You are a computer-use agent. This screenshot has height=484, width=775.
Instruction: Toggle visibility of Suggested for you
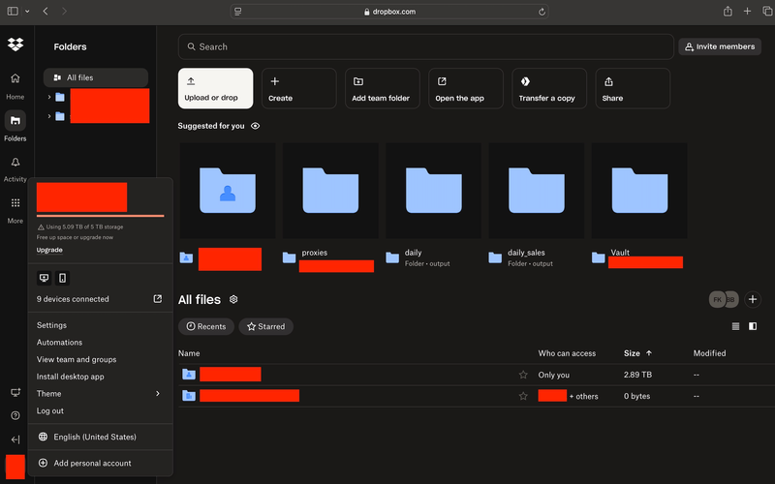tap(256, 126)
